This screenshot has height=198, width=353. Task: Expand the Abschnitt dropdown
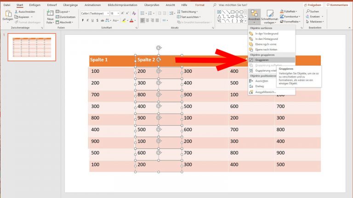(x=64, y=22)
